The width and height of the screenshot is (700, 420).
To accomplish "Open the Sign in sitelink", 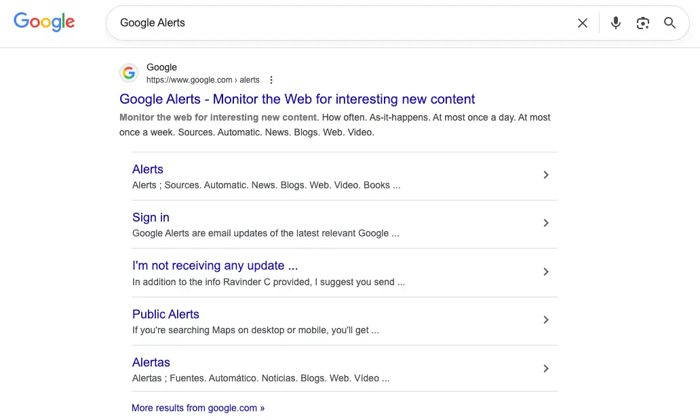I will pyautogui.click(x=151, y=217).
